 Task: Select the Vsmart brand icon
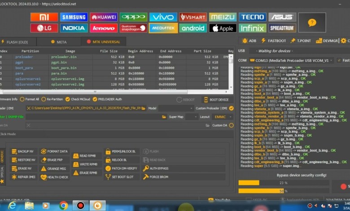193,17
